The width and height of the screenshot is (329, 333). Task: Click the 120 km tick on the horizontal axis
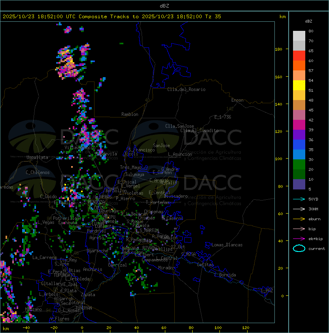[246, 328]
